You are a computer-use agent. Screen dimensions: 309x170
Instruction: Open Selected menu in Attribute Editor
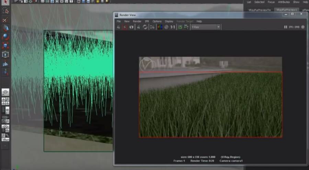[259, 2]
